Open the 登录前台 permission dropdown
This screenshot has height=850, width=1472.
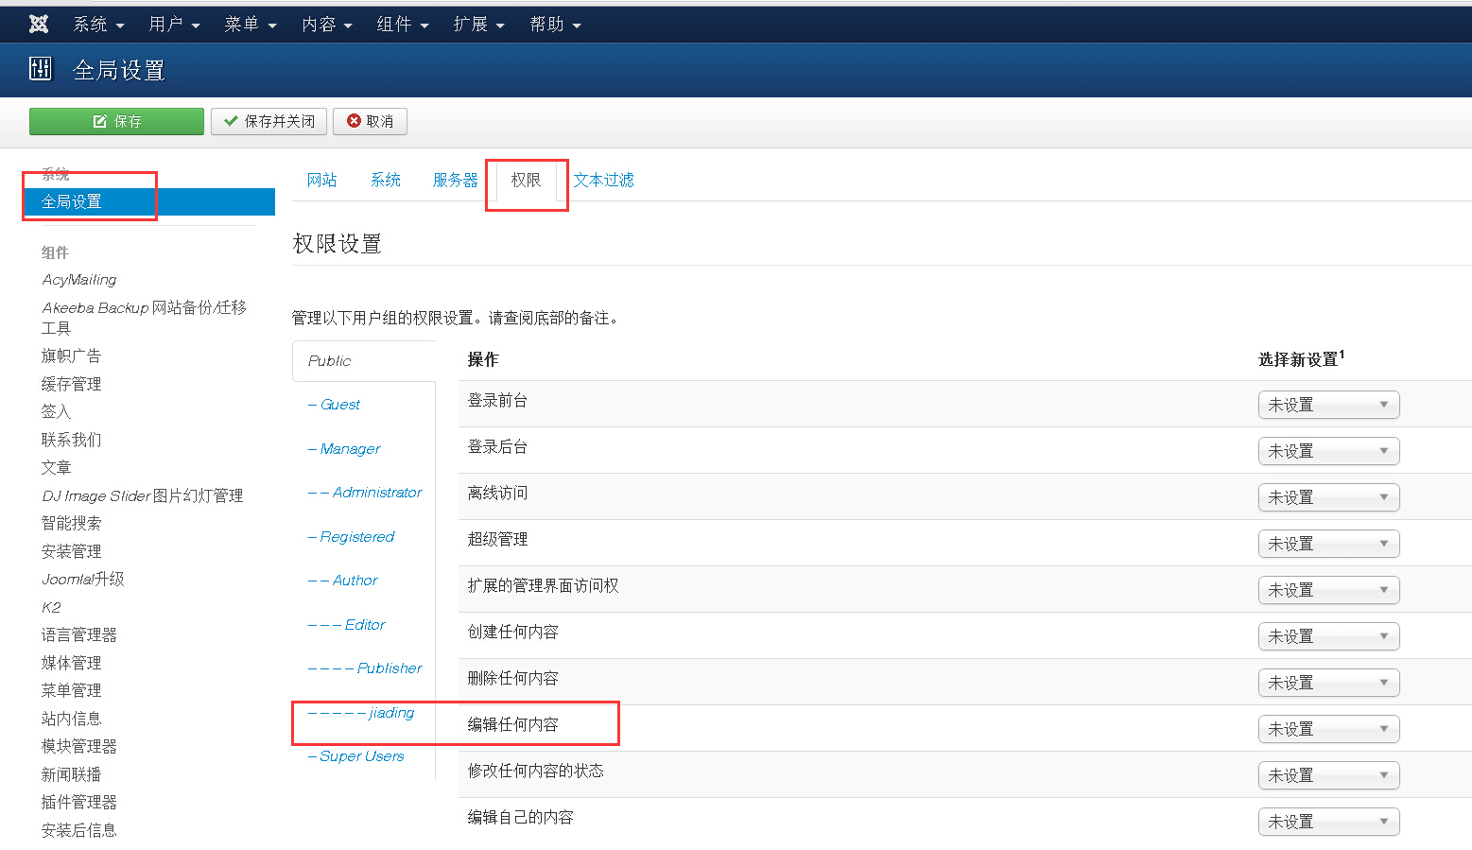[x=1328, y=405]
